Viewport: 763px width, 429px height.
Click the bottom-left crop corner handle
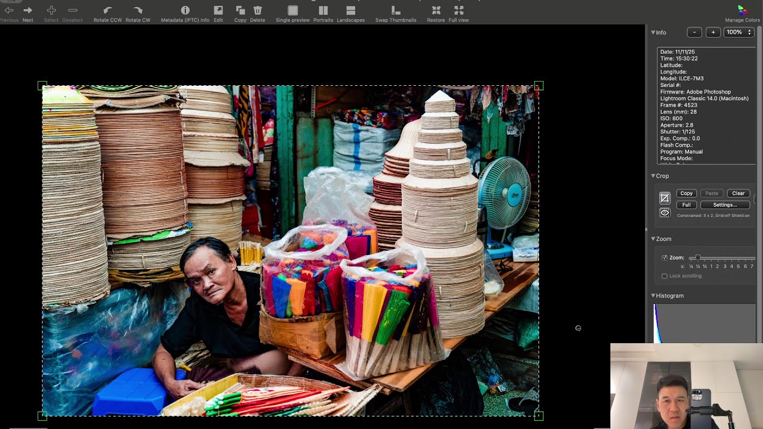pyautogui.click(x=42, y=416)
